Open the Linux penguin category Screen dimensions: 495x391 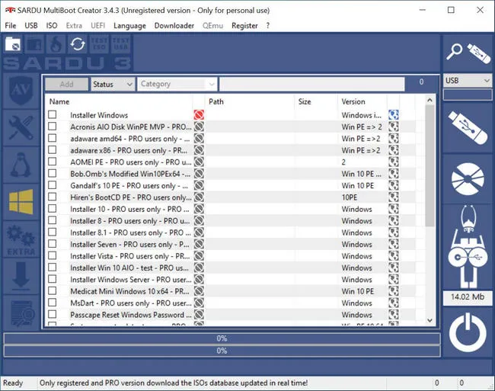[x=21, y=165]
